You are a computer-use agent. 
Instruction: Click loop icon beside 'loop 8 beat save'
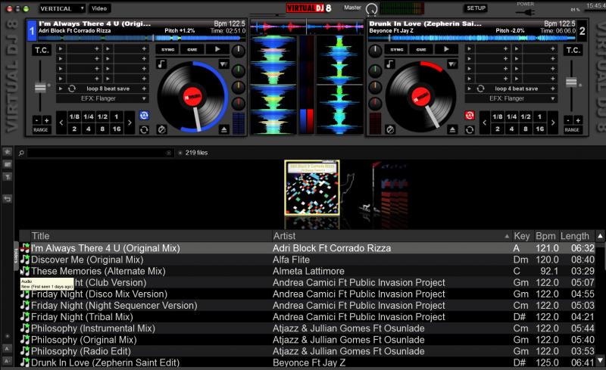72,89
